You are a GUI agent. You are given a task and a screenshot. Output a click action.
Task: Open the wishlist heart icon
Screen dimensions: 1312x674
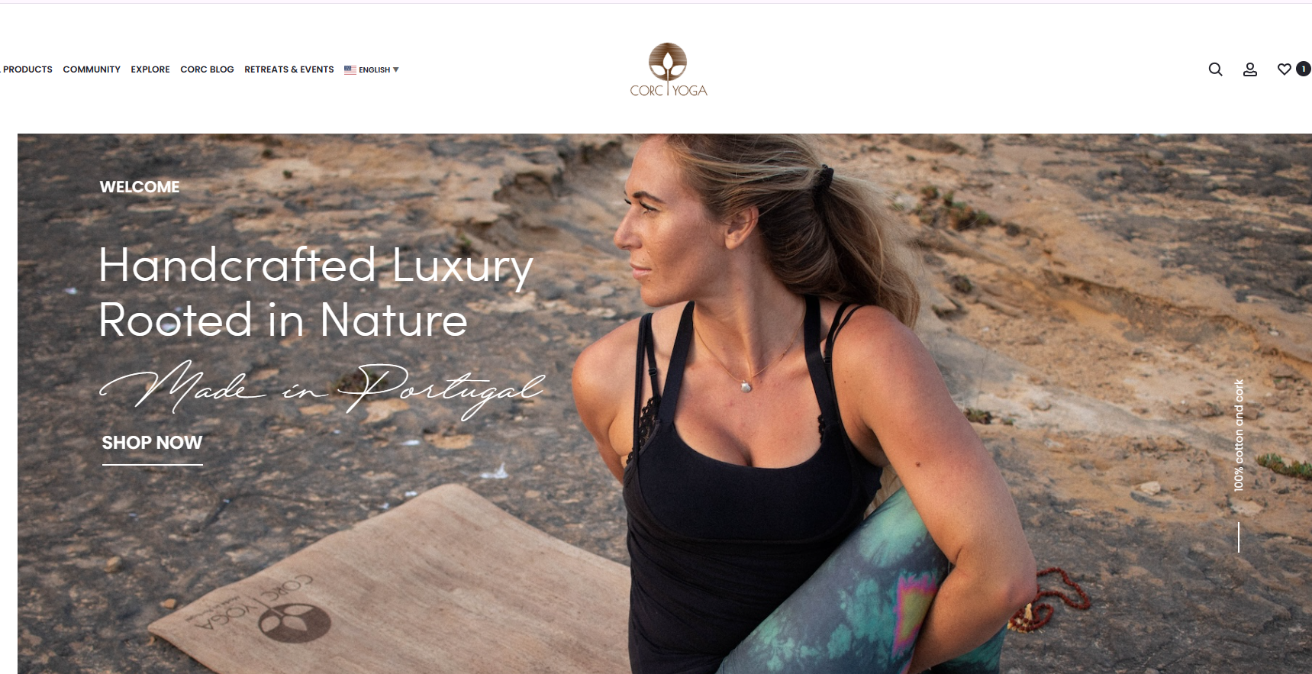click(x=1284, y=69)
